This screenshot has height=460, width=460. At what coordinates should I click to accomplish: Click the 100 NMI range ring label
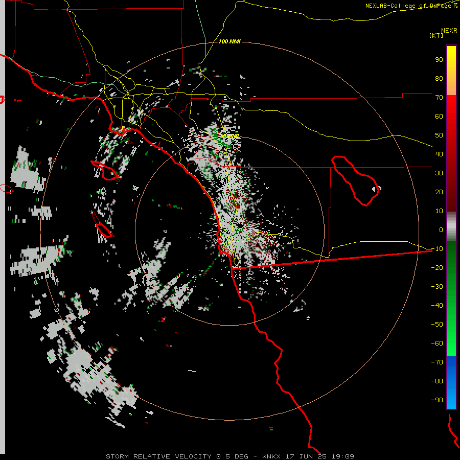pyautogui.click(x=229, y=42)
